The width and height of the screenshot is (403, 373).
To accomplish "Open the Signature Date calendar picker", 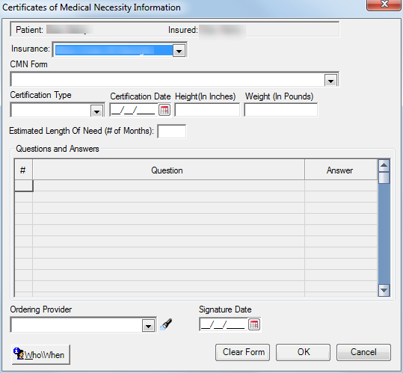I will click(254, 324).
